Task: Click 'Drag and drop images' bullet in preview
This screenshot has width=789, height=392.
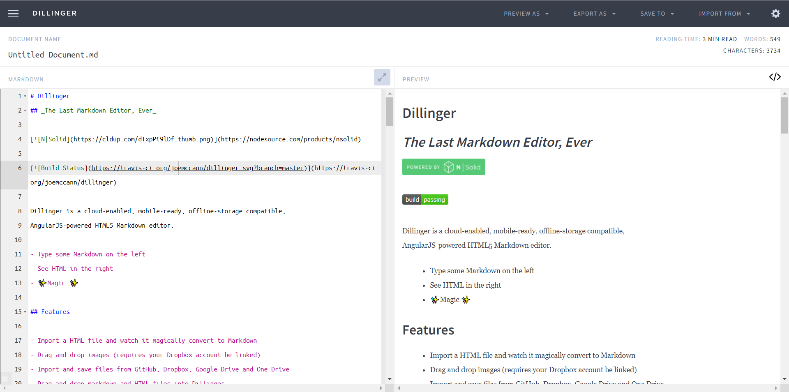Action: [533, 370]
